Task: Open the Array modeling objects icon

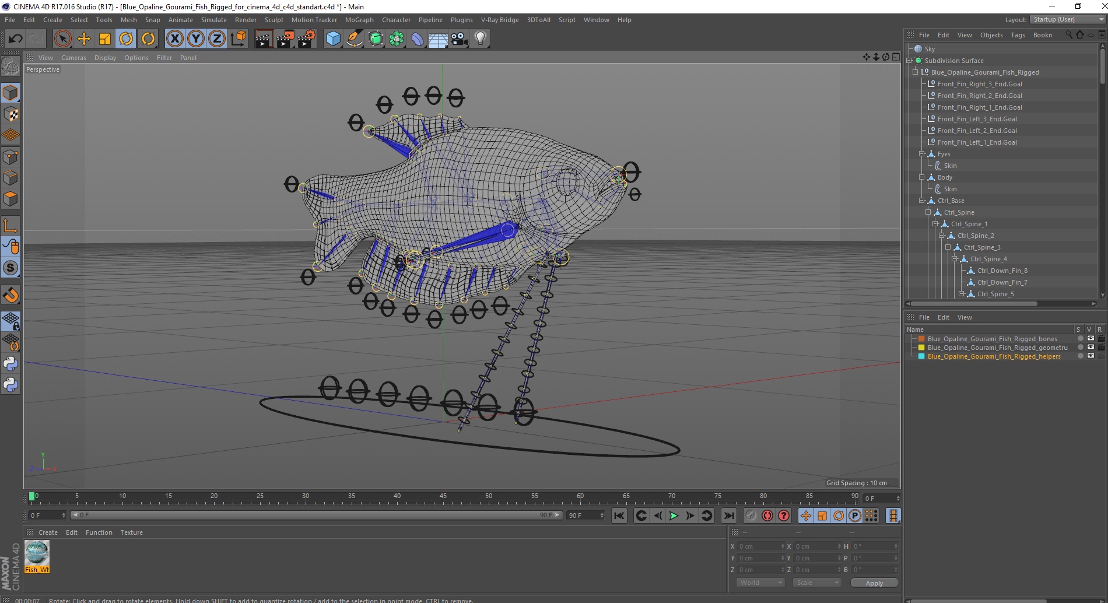Action: coord(397,39)
